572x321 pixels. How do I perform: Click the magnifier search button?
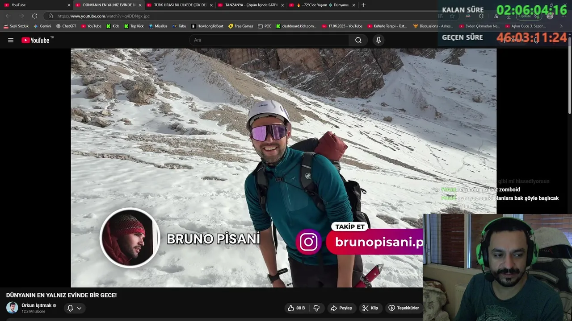pyautogui.click(x=358, y=40)
